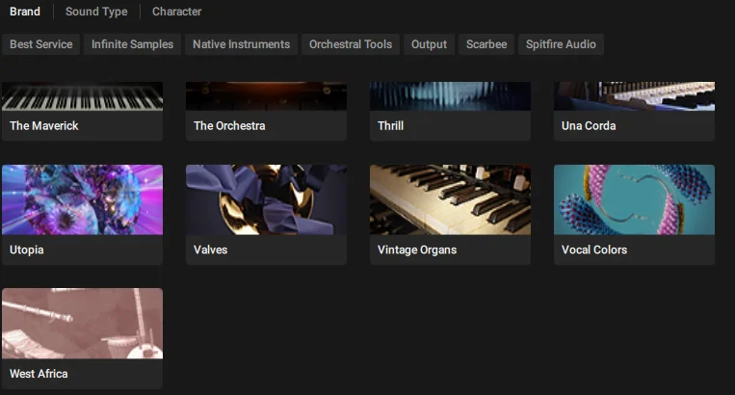Click the 'The Orchestra' title text
This screenshot has width=735, height=395.
click(229, 125)
